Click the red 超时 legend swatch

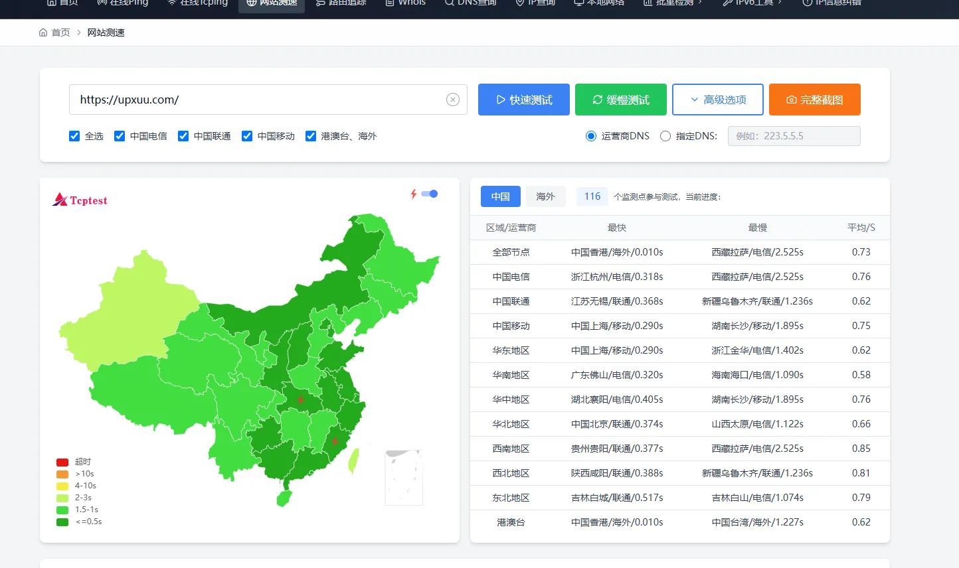click(62, 462)
